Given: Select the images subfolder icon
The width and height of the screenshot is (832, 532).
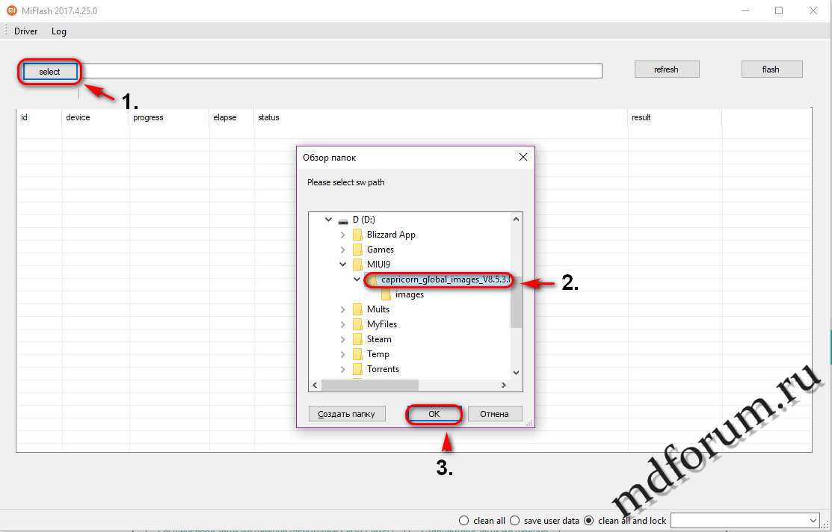Looking at the screenshot, I should [386, 294].
